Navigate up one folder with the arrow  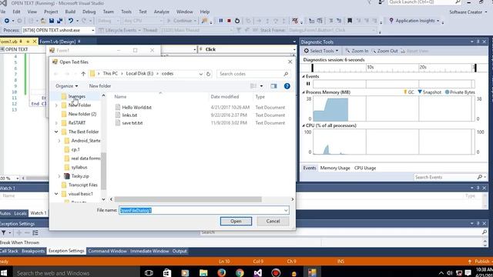point(83,74)
